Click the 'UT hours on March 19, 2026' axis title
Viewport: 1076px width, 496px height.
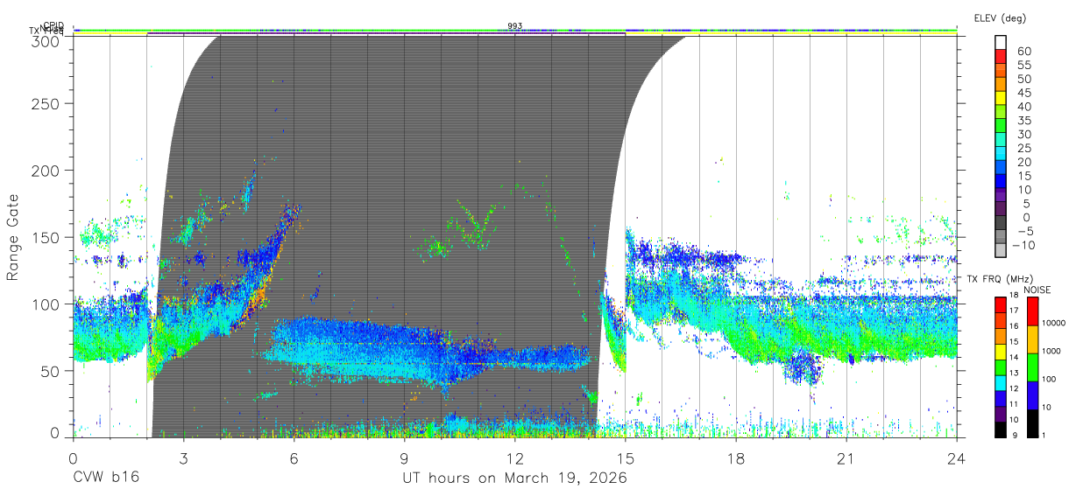click(x=514, y=479)
